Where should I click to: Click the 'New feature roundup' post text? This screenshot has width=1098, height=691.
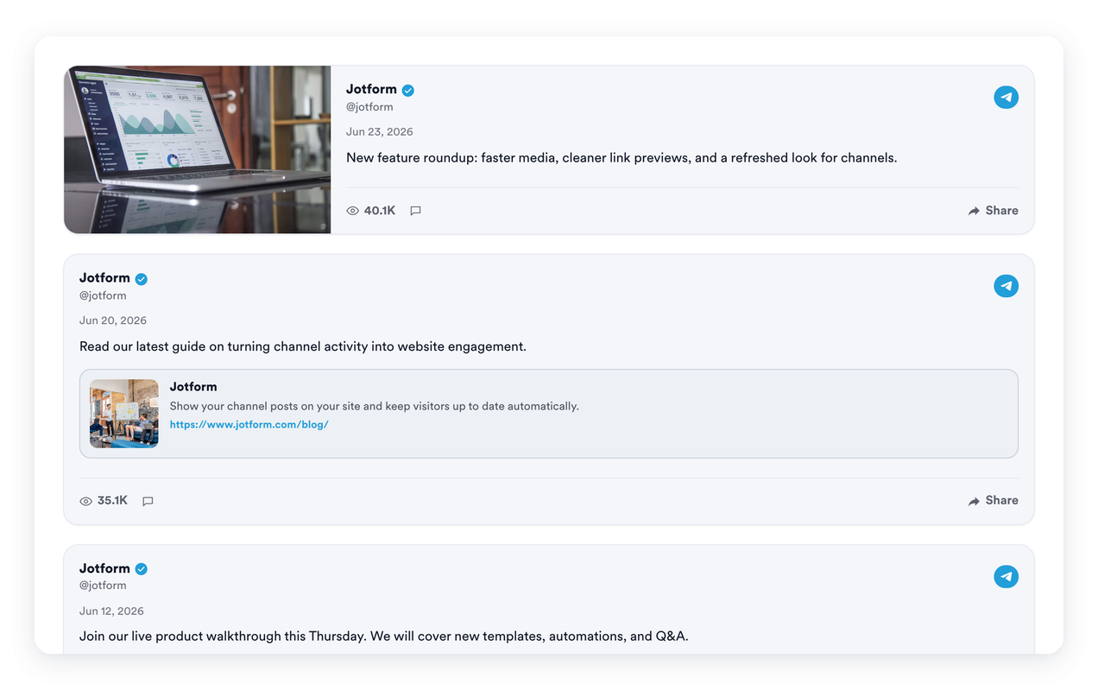tap(622, 158)
